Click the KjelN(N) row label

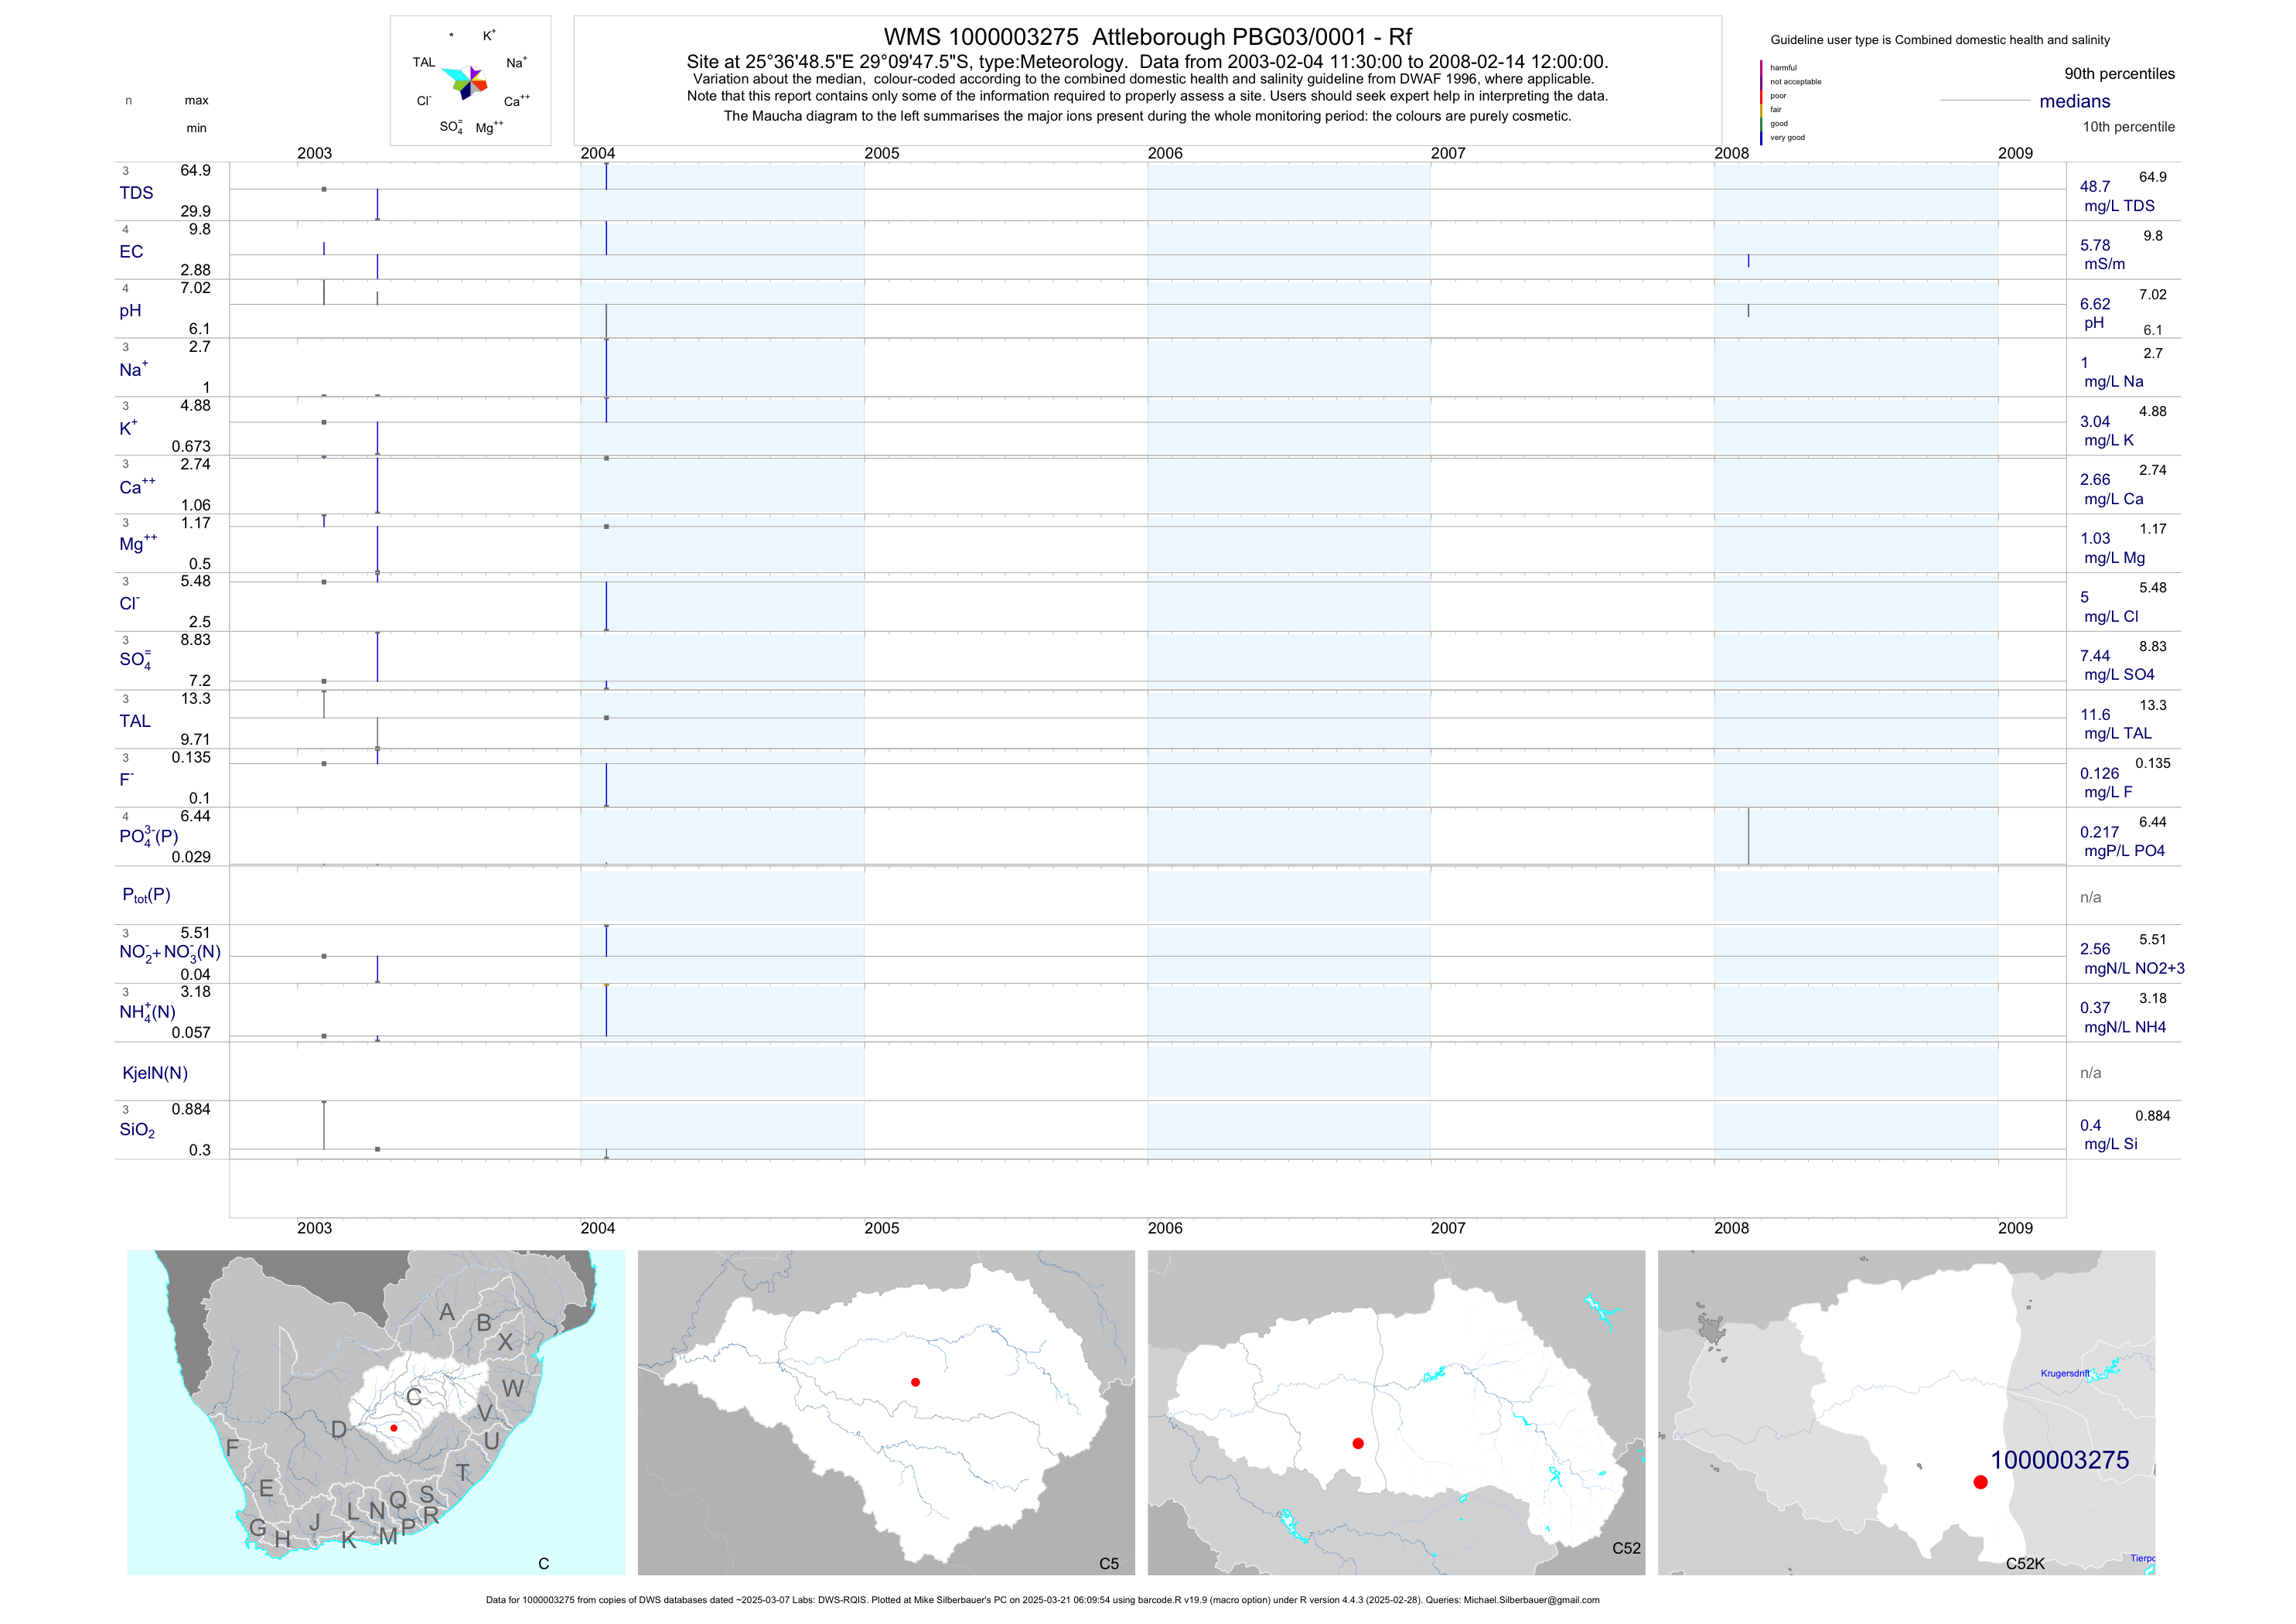pyautogui.click(x=155, y=1073)
